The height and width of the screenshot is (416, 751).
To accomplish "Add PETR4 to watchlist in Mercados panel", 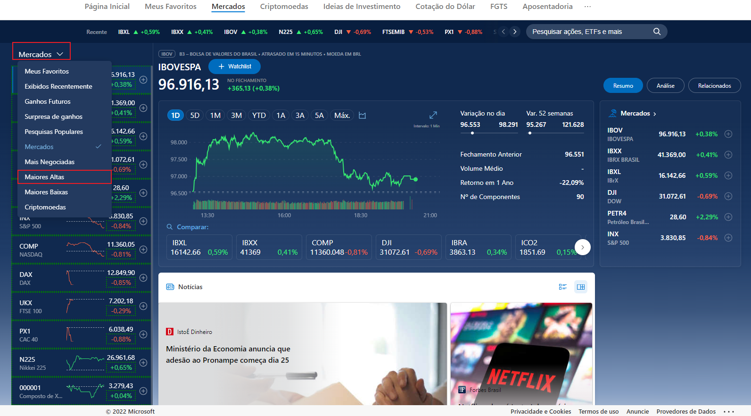I will [728, 217].
